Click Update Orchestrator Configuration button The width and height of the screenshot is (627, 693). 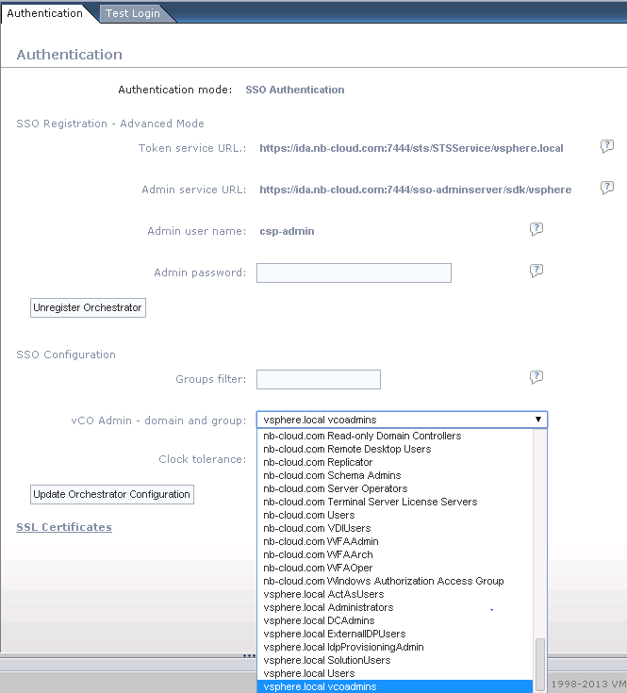coord(112,494)
